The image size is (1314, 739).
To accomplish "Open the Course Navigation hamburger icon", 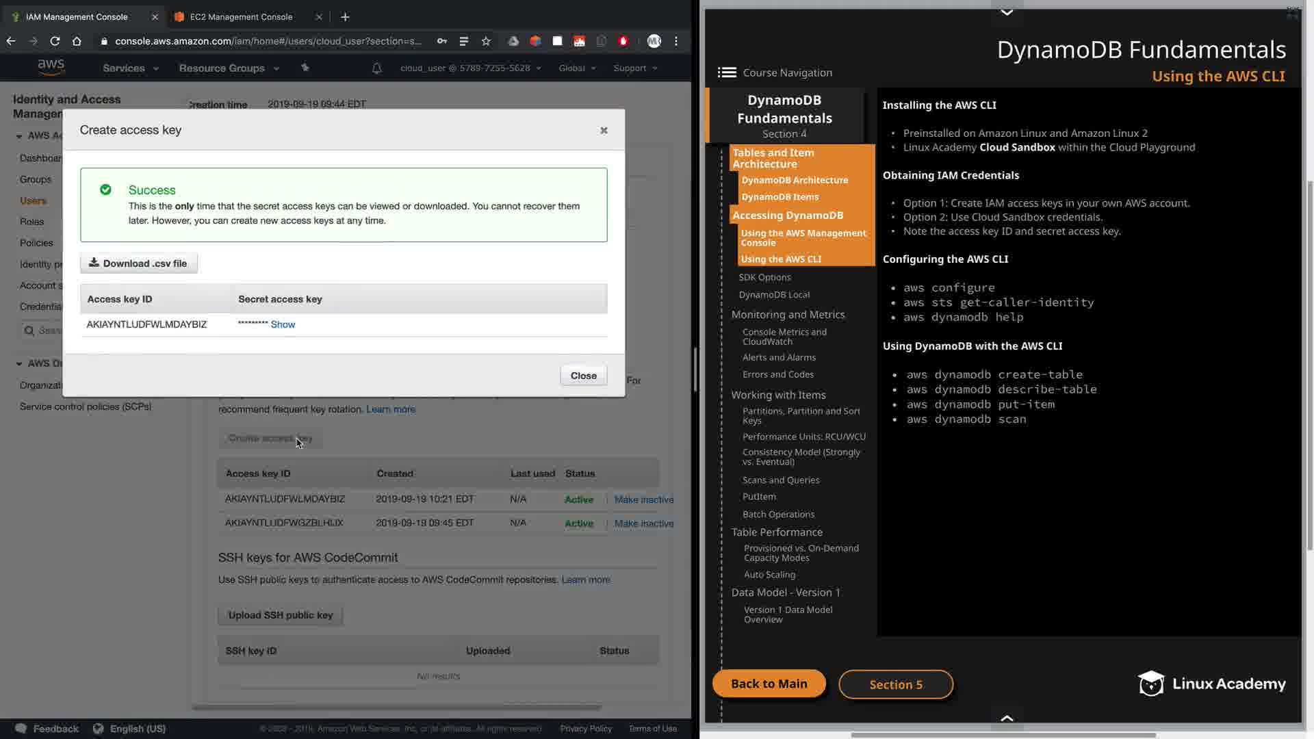I will coord(727,73).
